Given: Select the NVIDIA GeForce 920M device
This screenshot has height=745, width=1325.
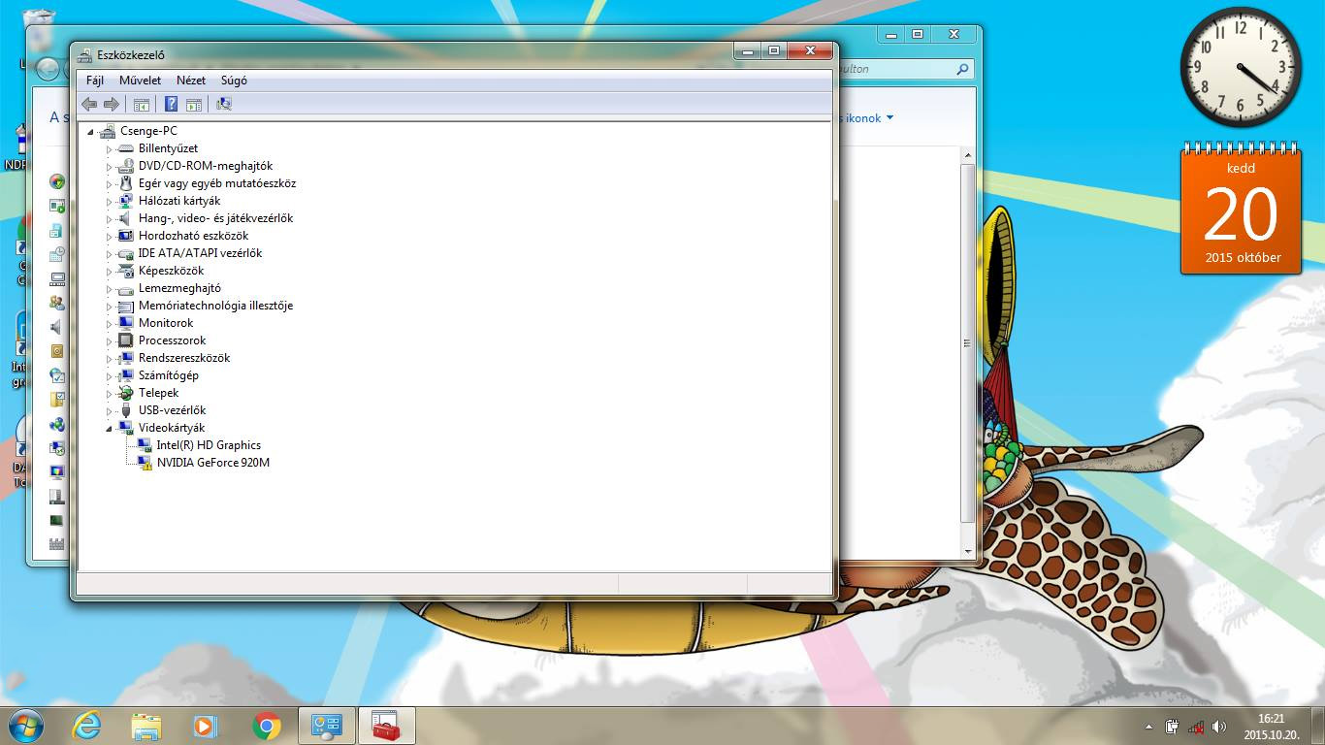Looking at the screenshot, I should coord(212,463).
